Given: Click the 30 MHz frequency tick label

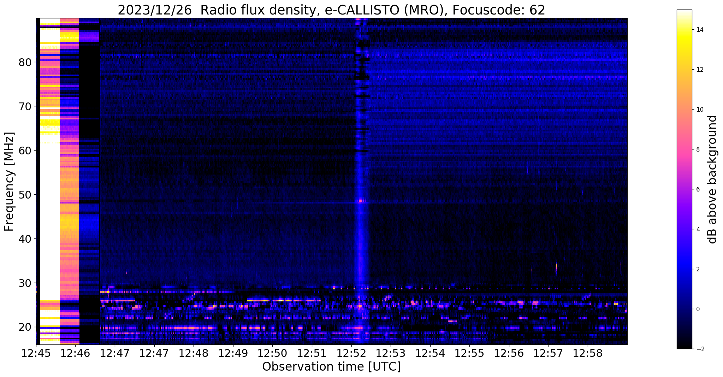Looking at the screenshot, I should click(25, 283).
